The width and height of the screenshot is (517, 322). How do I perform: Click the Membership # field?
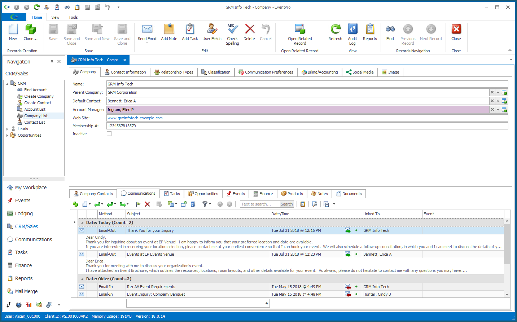[x=307, y=126]
